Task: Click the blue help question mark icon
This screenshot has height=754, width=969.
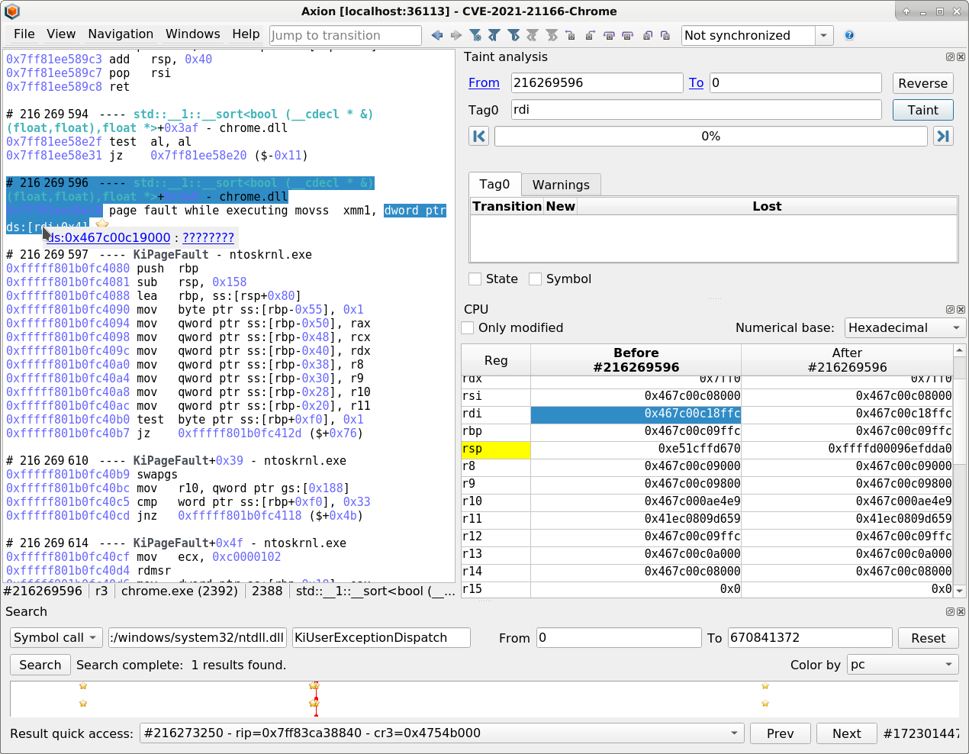Action: 849,35
